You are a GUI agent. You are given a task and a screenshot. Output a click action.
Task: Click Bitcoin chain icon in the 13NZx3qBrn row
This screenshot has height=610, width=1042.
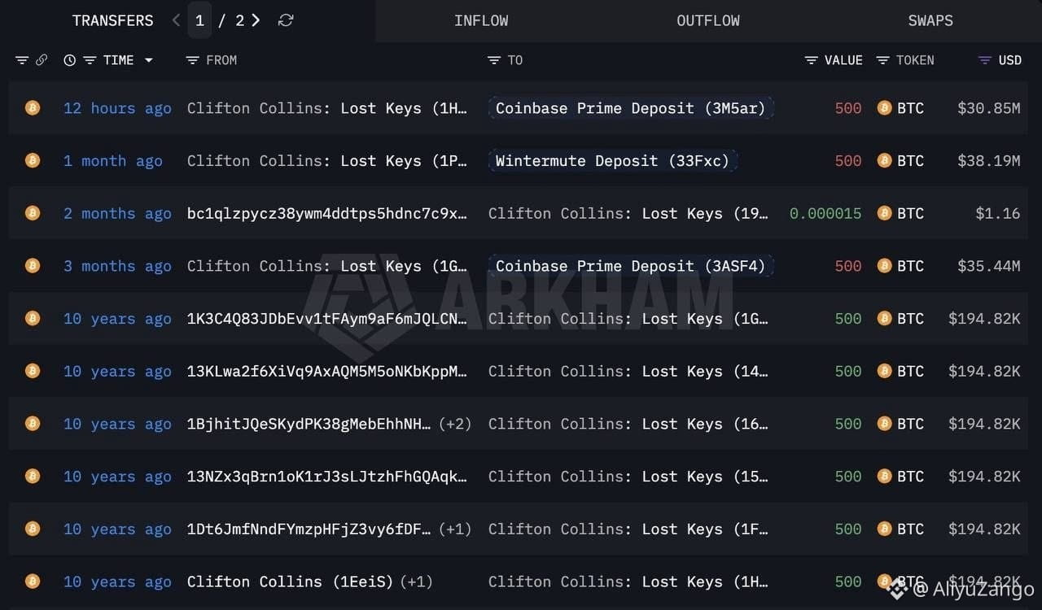pos(33,476)
